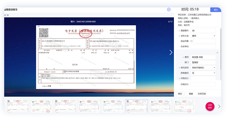
Task: Open the 经营范围 button
Action: tap(202, 94)
